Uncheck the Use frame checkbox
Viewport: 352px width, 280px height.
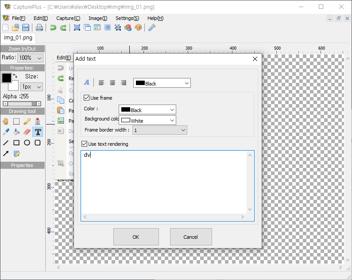(x=86, y=98)
